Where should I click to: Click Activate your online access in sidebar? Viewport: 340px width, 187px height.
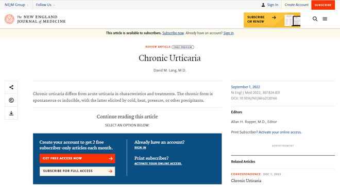point(280,132)
